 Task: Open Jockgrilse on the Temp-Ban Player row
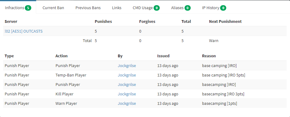tap(127, 75)
